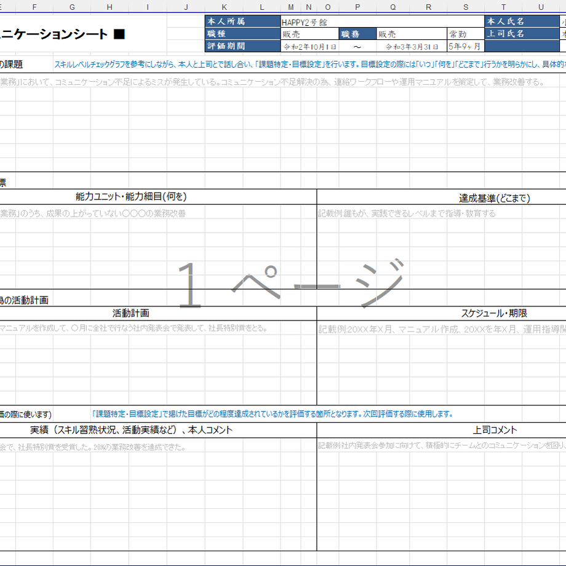Viewport: 566px width, 566px height.
Task: Select column O header
Action: point(328,7)
